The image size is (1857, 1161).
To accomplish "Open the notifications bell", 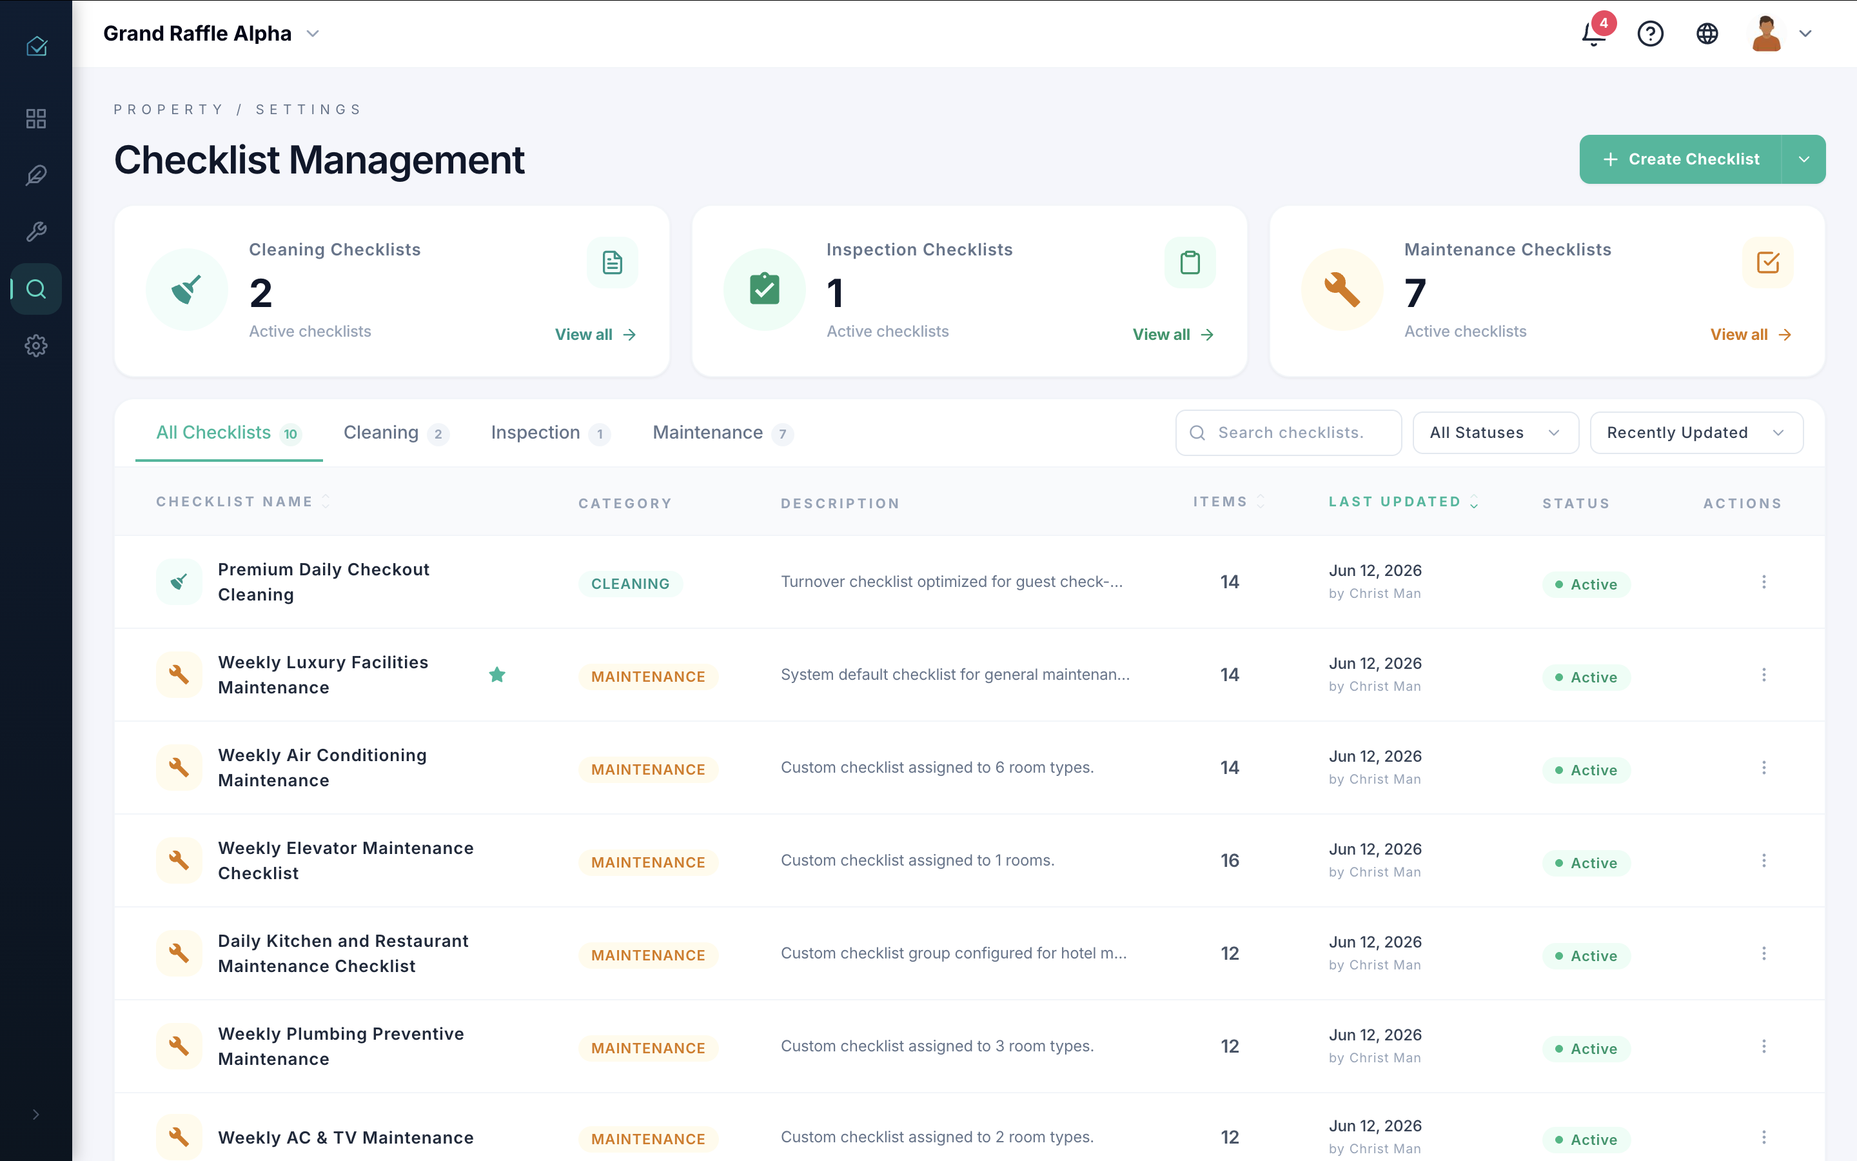I will coord(1595,34).
